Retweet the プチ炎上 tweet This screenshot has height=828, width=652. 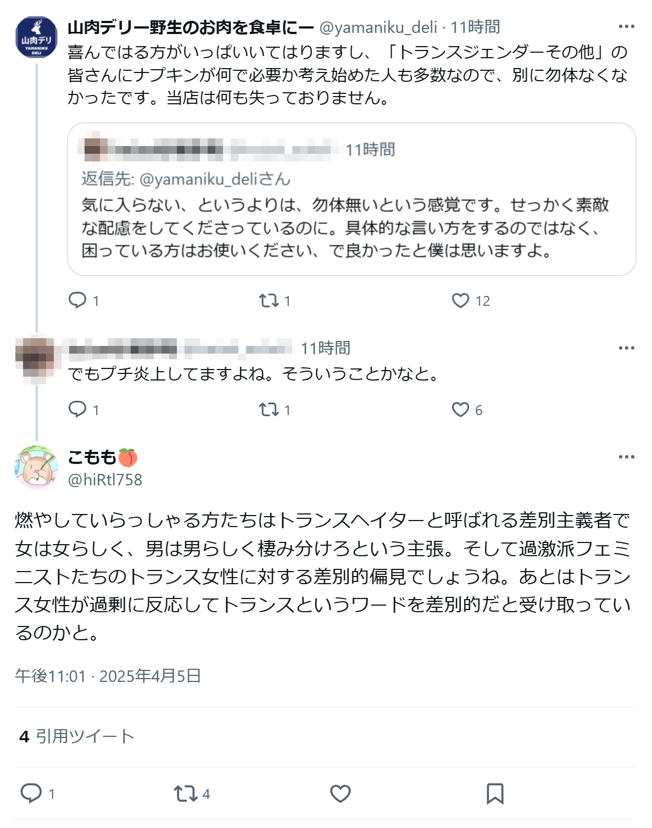pos(269,410)
